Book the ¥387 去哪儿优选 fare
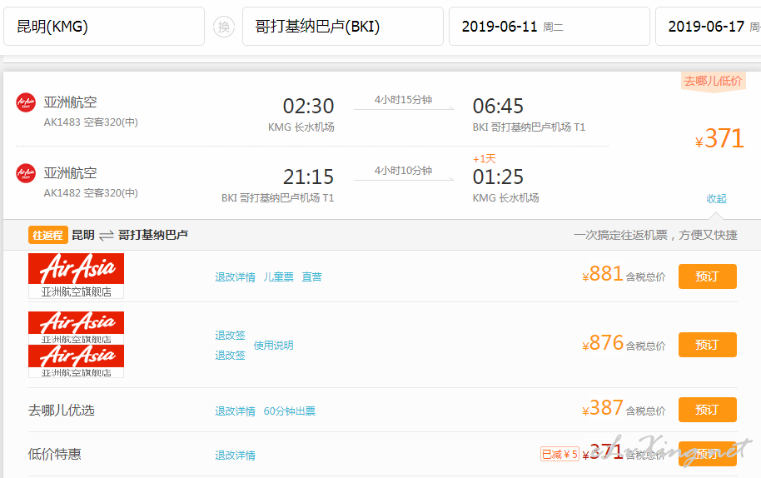This screenshot has width=761, height=478. (x=707, y=410)
